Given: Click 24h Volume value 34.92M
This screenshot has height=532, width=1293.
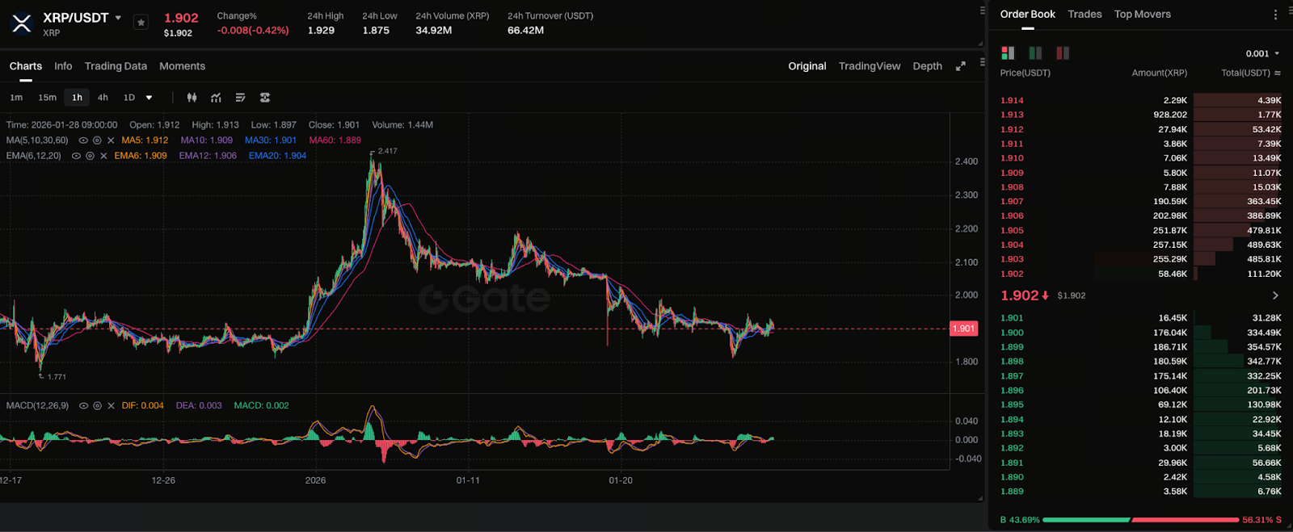Looking at the screenshot, I should [x=433, y=31].
